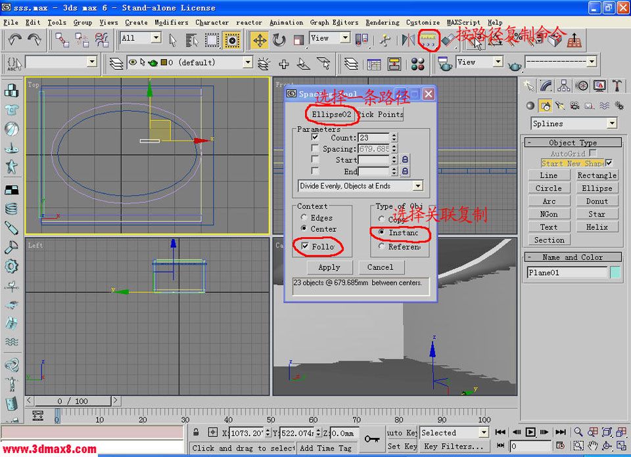This screenshot has width=631, height=457.
Task: Toggle the Count checkbox in Spacing Tool
Action: point(315,137)
